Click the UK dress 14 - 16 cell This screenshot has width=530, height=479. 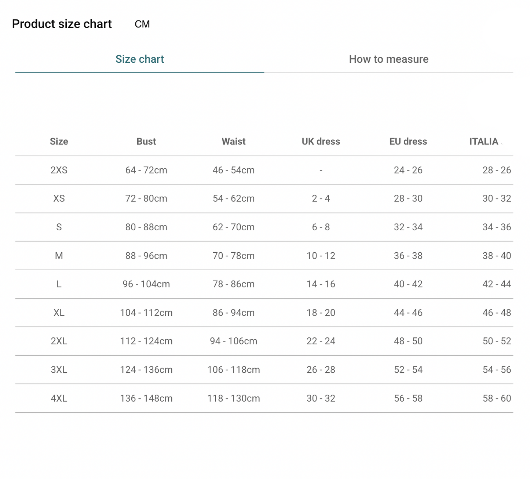click(x=321, y=284)
